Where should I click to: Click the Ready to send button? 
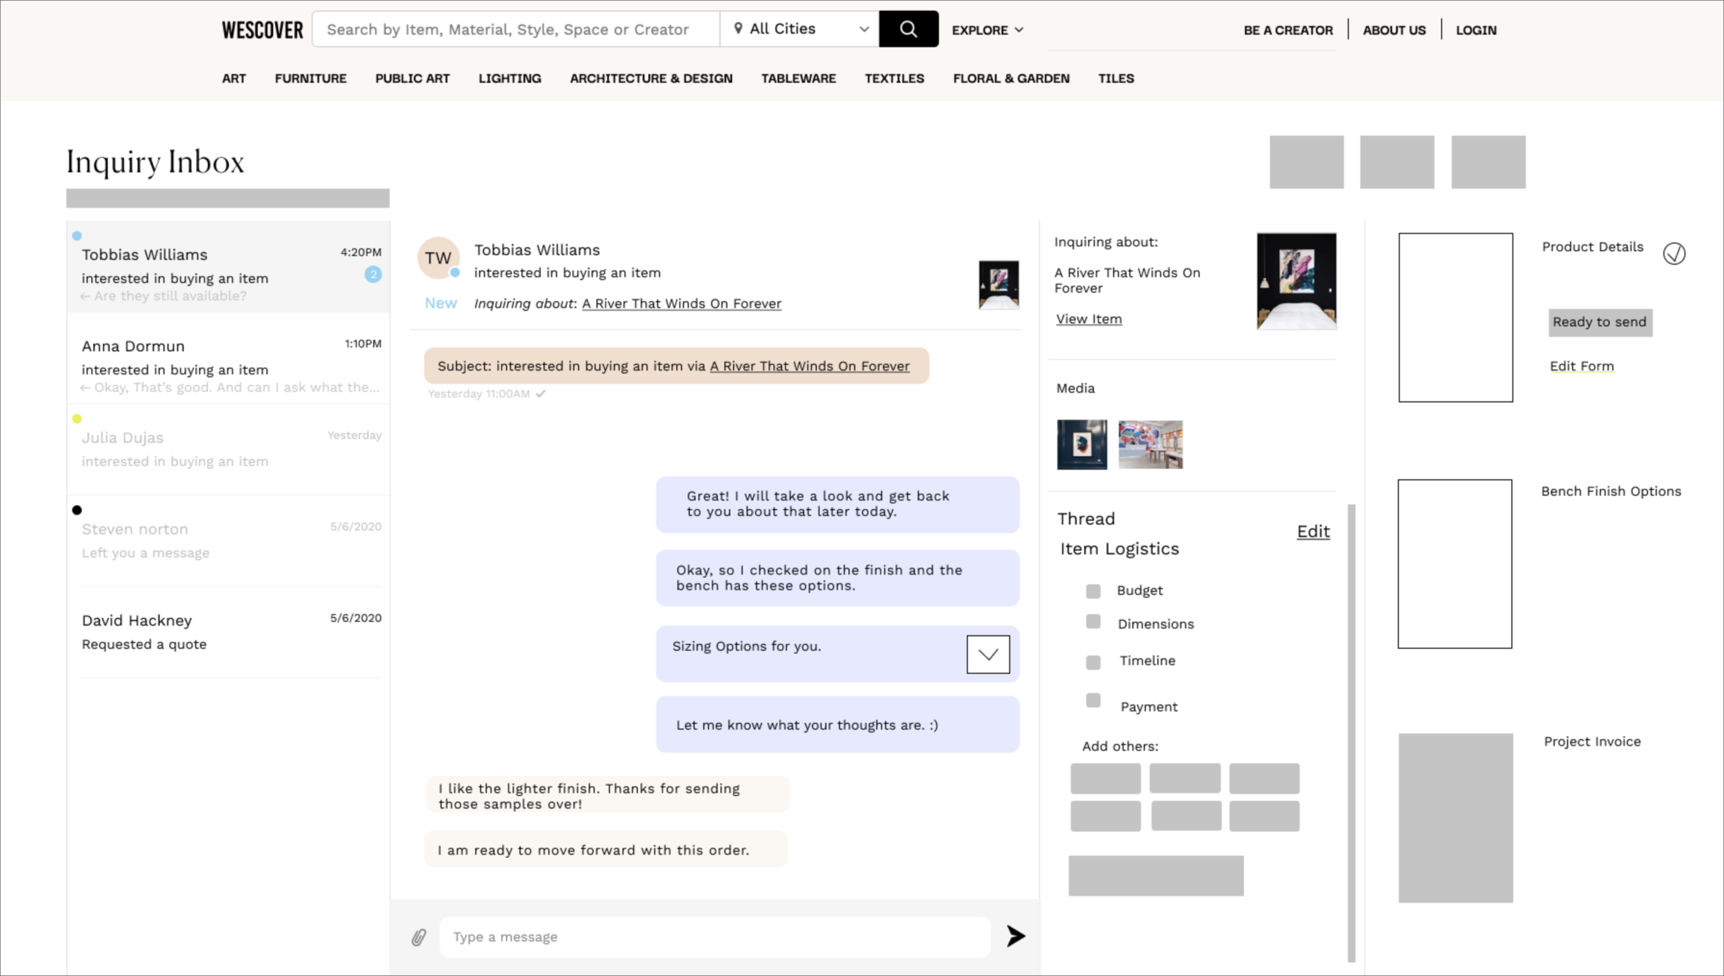[x=1600, y=322]
